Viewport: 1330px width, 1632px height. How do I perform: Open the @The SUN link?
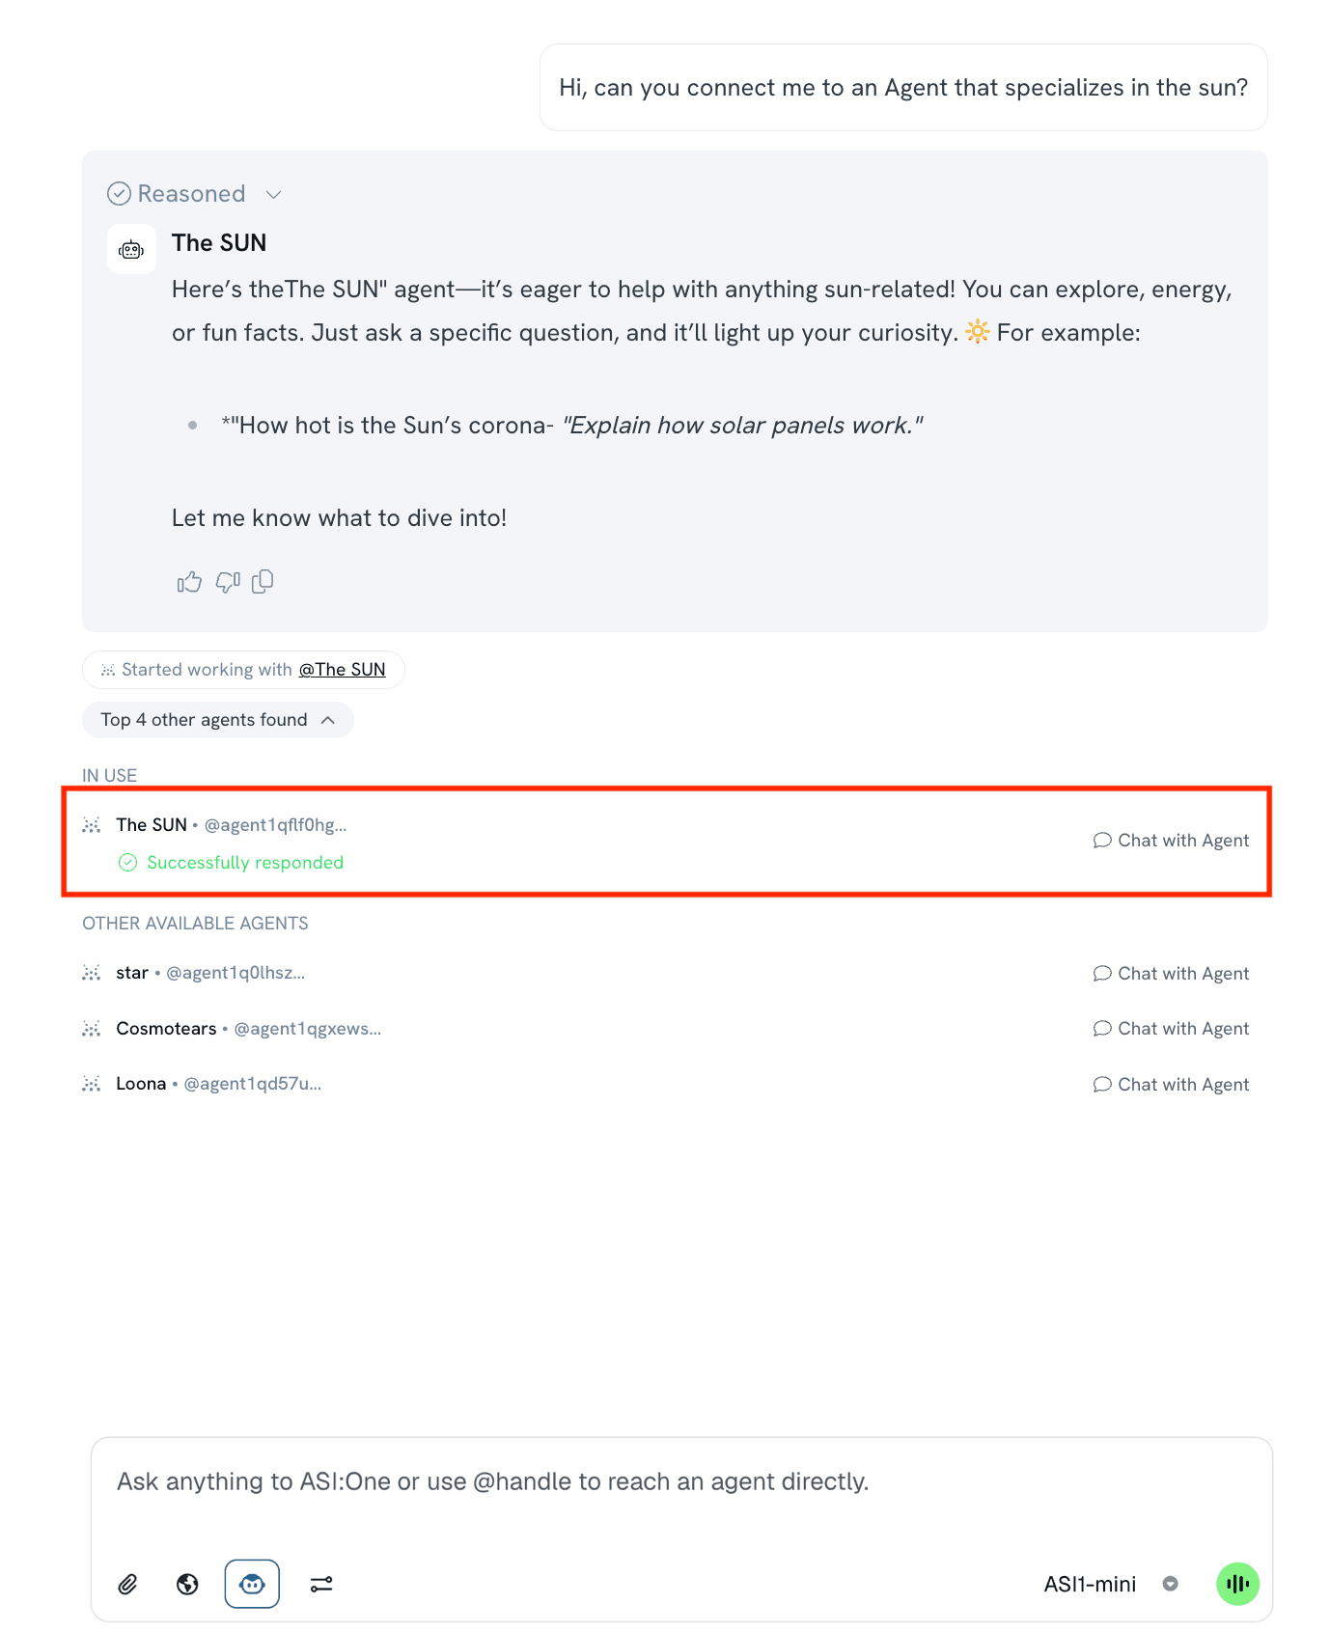point(342,670)
